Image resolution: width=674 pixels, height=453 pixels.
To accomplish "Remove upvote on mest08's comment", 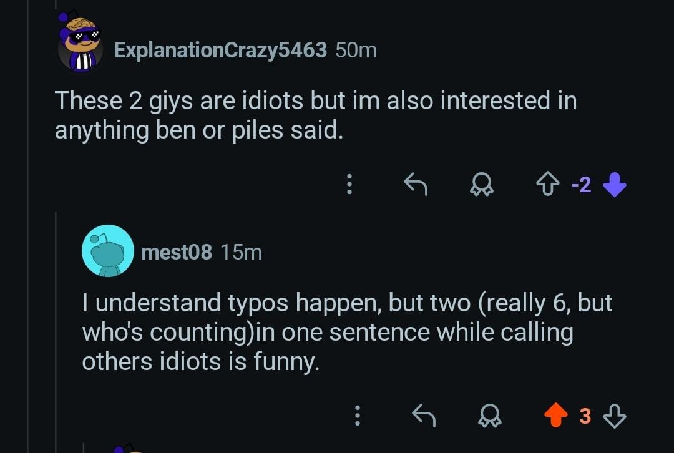I will (556, 416).
